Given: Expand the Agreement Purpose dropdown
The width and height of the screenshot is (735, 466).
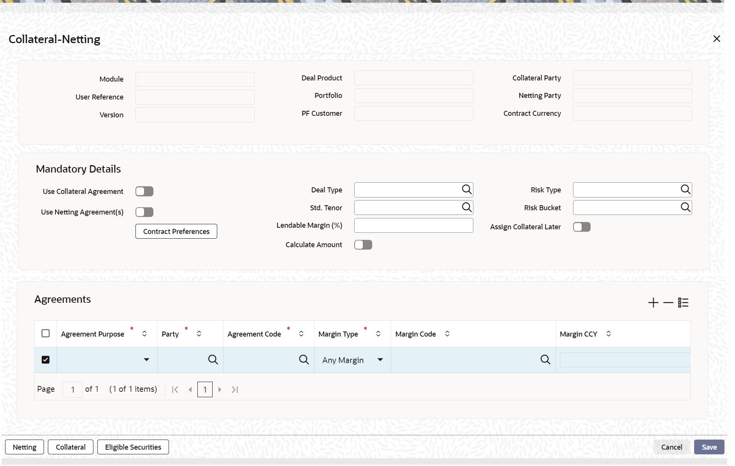Looking at the screenshot, I should [x=146, y=360].
